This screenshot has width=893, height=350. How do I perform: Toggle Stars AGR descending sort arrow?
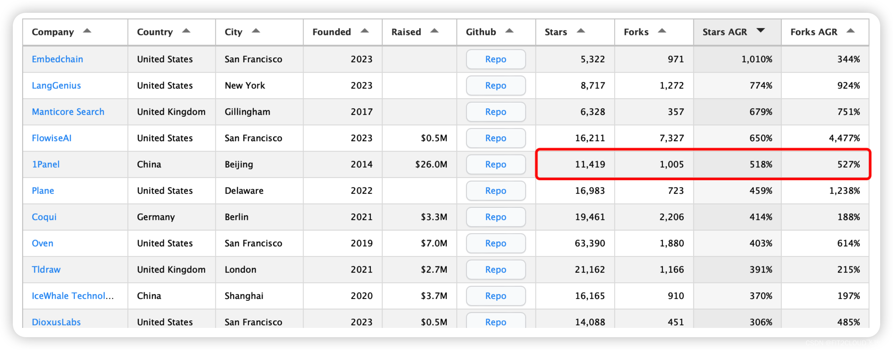tap(761, 31)
